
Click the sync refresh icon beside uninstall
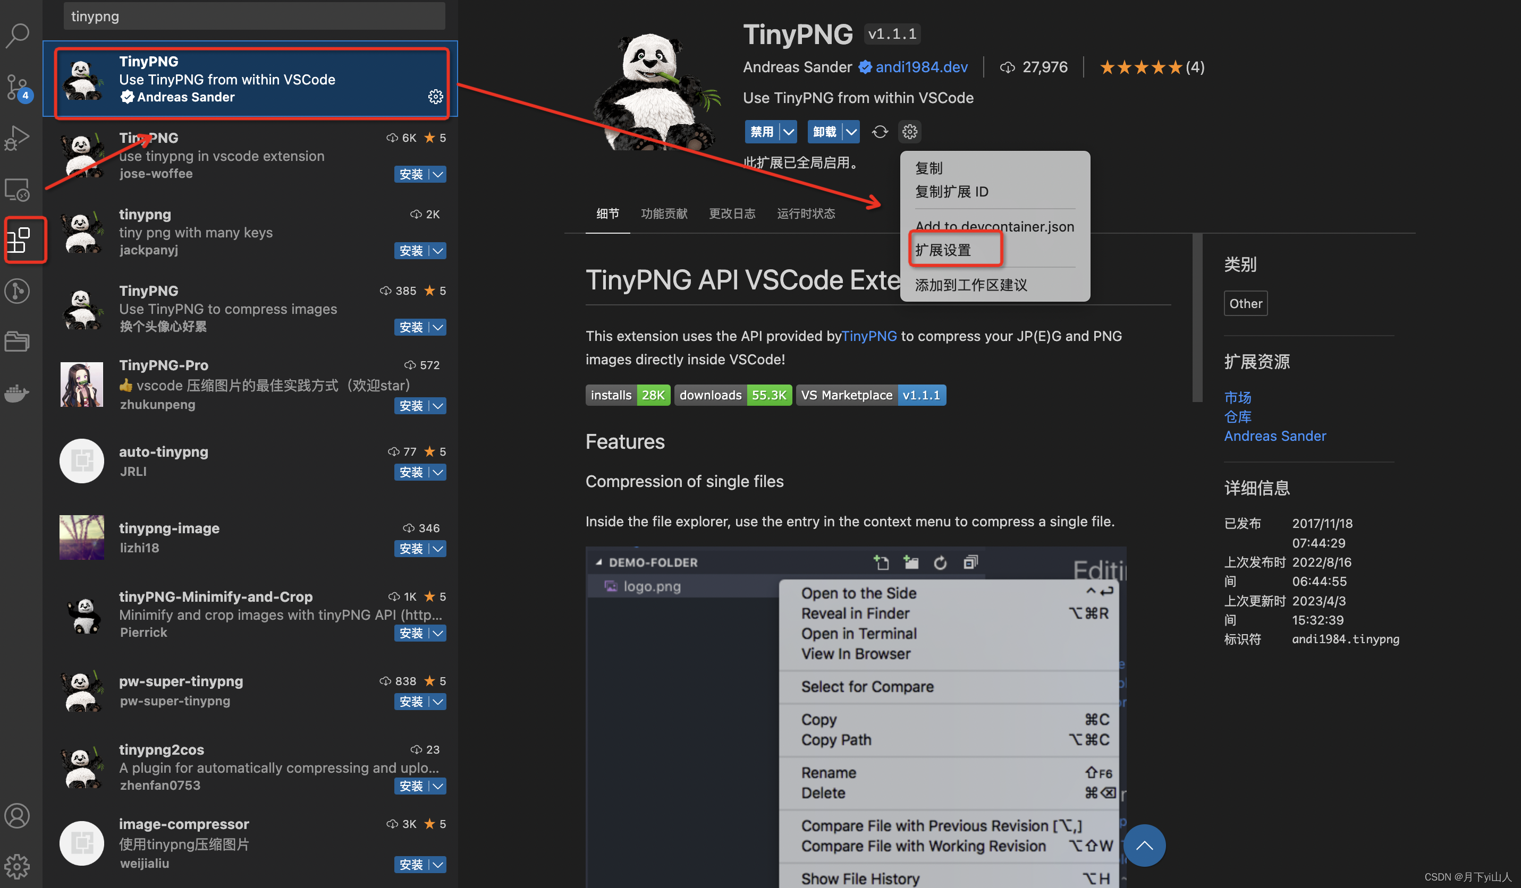[x=880, y=132]
